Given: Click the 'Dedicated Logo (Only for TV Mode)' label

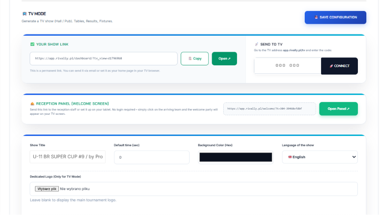Looking at the screenshot, I should pyautogui.click(x=55, y=177).
